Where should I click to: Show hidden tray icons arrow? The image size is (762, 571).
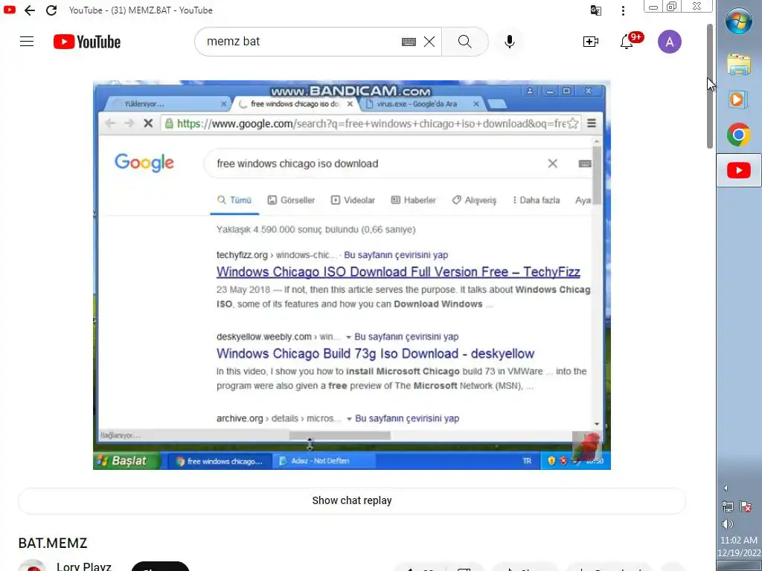(x=726, y=488)
